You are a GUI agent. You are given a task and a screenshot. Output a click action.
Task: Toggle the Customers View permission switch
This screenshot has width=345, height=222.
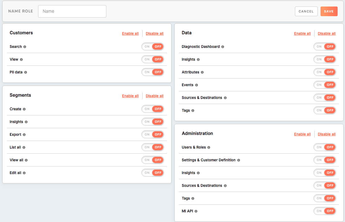(153, 59)
